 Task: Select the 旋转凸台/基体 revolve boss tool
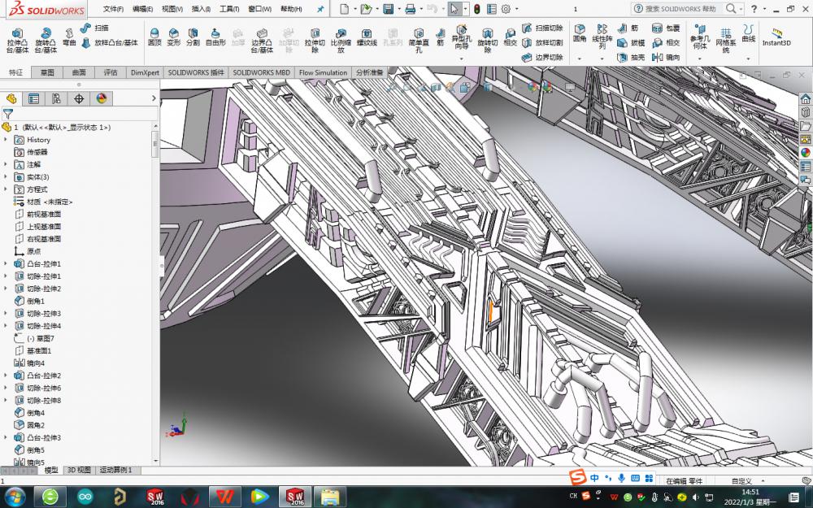pos(46,41)
